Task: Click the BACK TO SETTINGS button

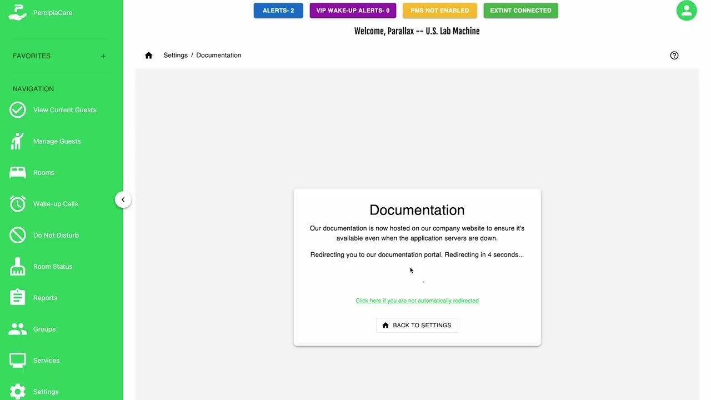Action: (417, 325)
